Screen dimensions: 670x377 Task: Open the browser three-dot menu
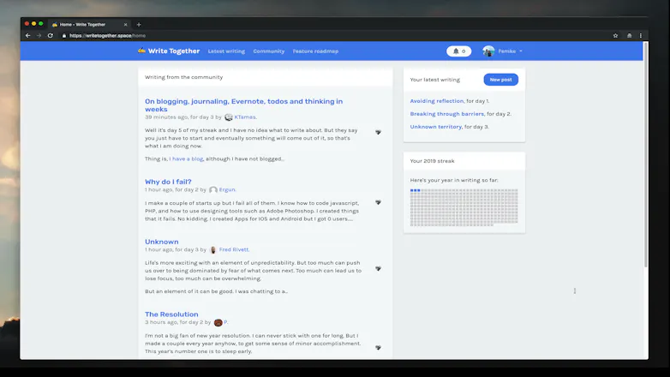point(641,35)
